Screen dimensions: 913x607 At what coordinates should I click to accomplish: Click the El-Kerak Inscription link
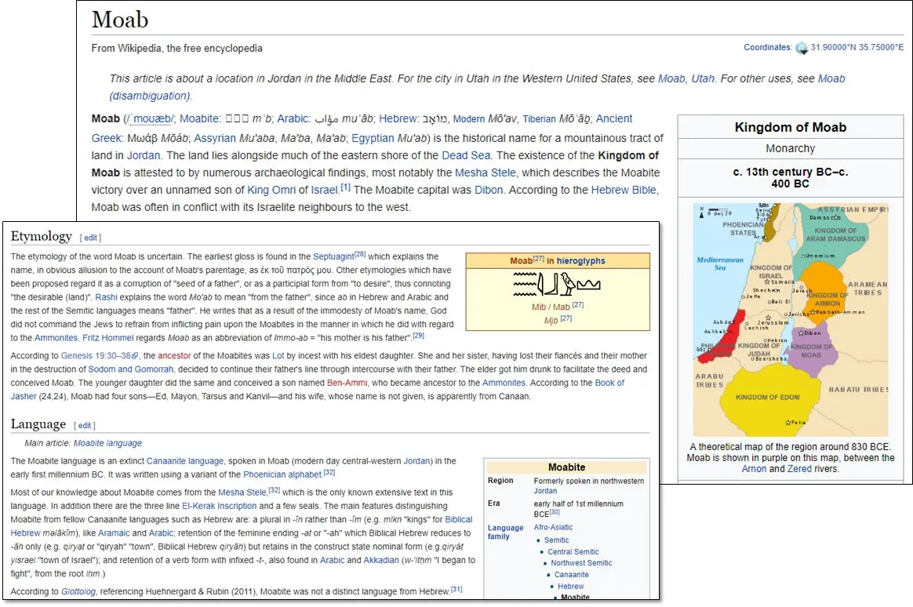click(x=219, y=507)
